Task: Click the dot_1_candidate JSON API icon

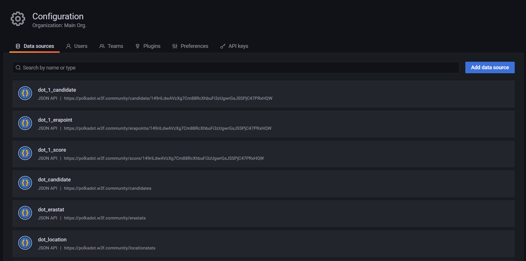Action: [x=25, y=93]
